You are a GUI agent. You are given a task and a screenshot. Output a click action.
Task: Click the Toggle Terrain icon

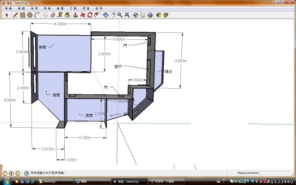[x=143, y=15]
